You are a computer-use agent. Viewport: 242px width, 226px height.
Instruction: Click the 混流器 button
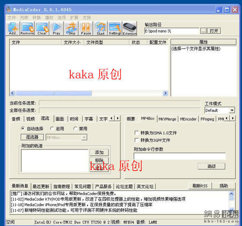[32, 137]
